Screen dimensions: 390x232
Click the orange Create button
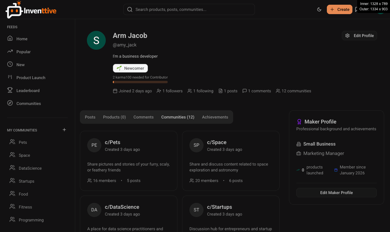point(339,9)
